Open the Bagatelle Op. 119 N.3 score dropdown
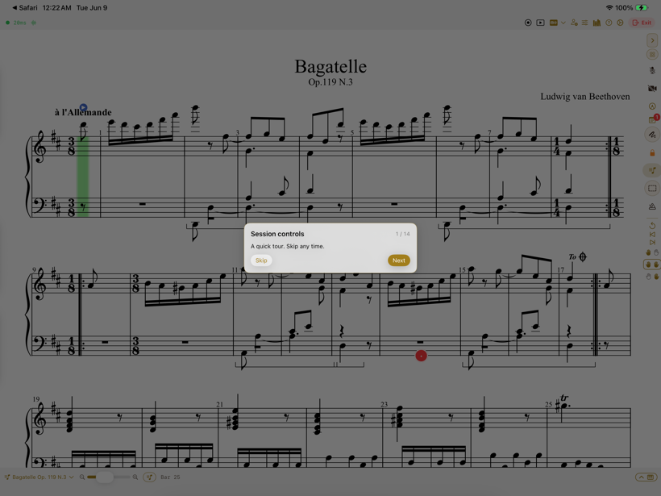Screen dimensions: 661x496 point(39,477)
